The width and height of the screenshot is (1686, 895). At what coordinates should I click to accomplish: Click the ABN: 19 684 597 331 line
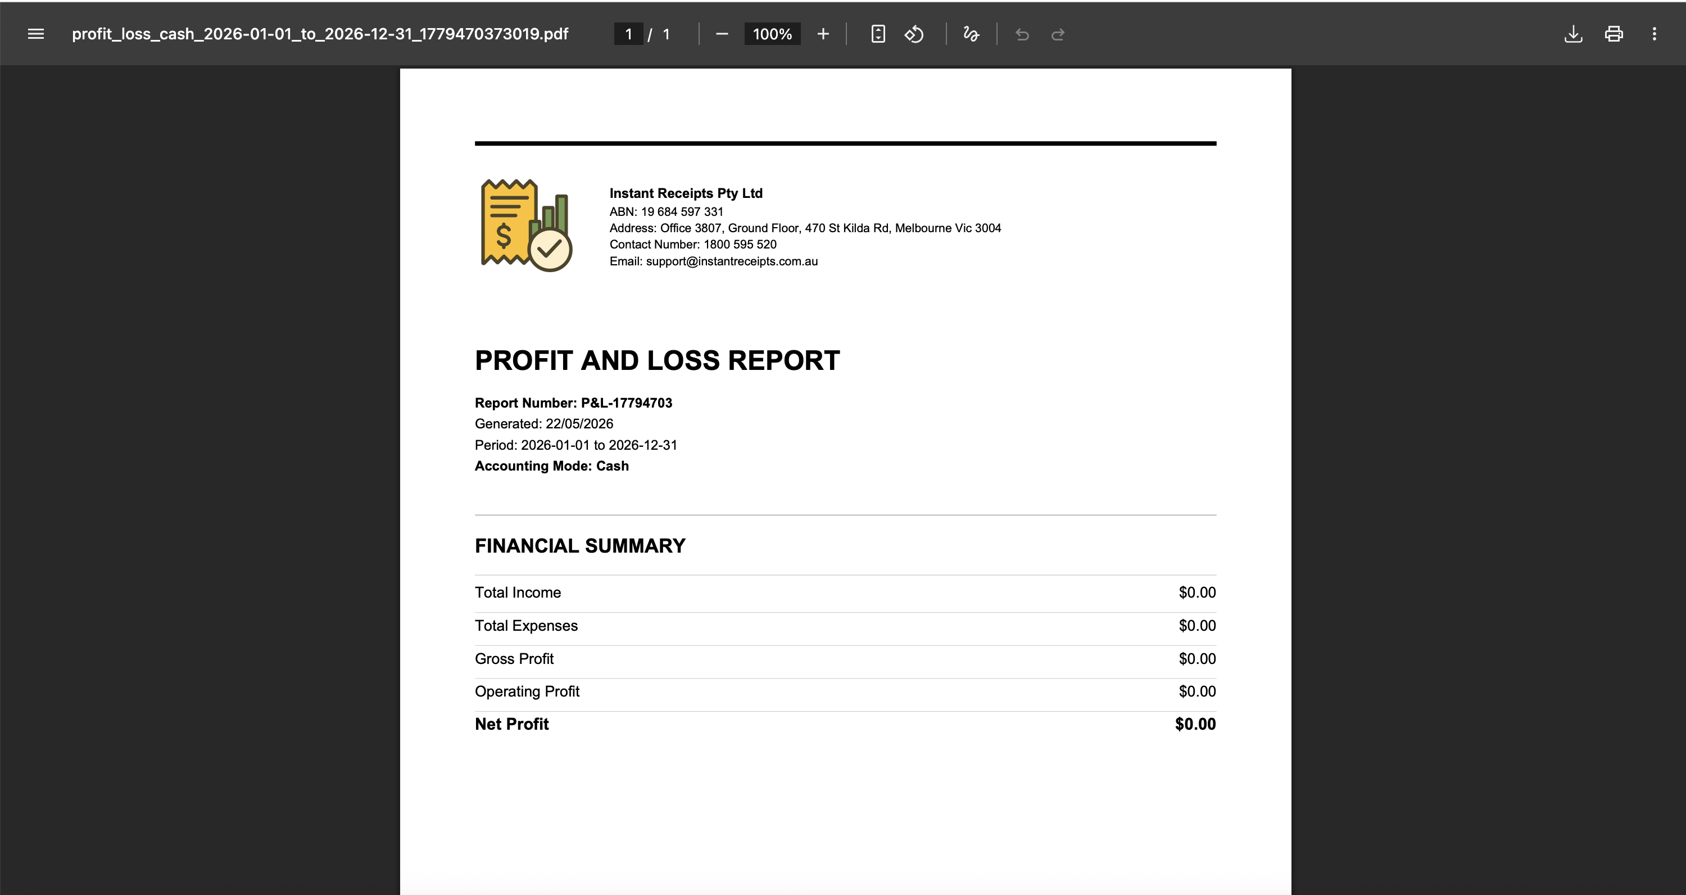pos(667,211)
